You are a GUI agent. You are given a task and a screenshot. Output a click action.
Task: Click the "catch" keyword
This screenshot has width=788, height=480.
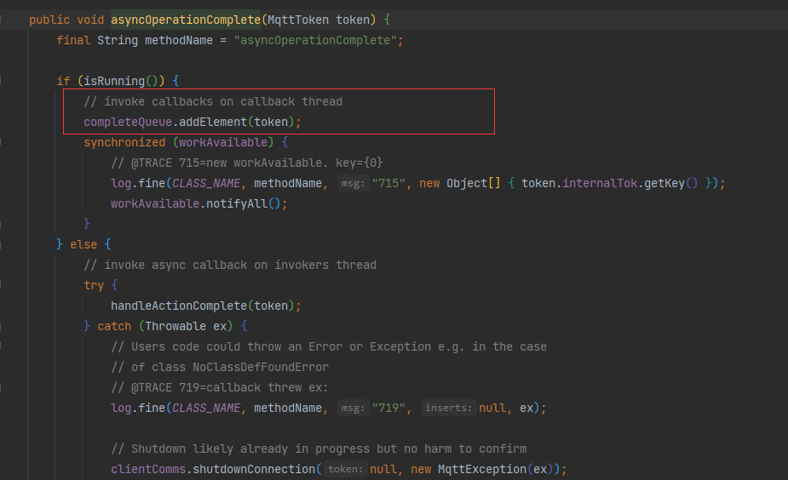[114, 326]
